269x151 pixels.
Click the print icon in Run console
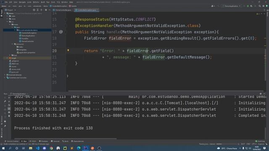point(9,112)
